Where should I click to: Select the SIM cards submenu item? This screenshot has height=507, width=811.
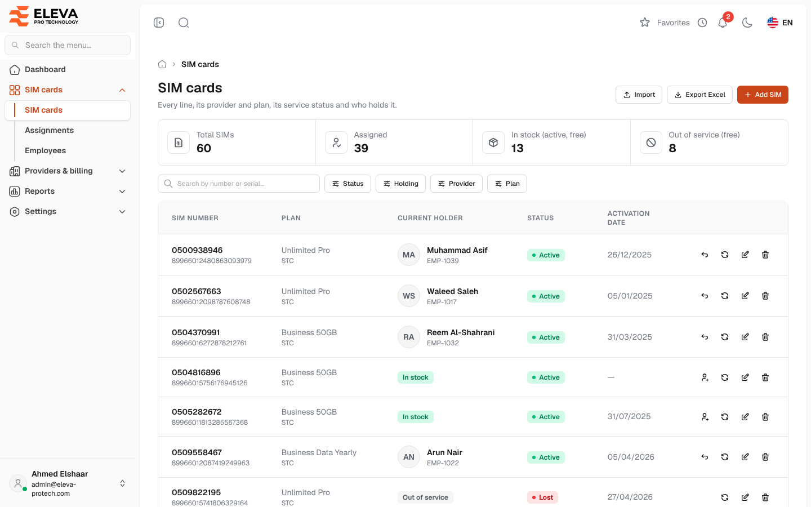(68, 110)
